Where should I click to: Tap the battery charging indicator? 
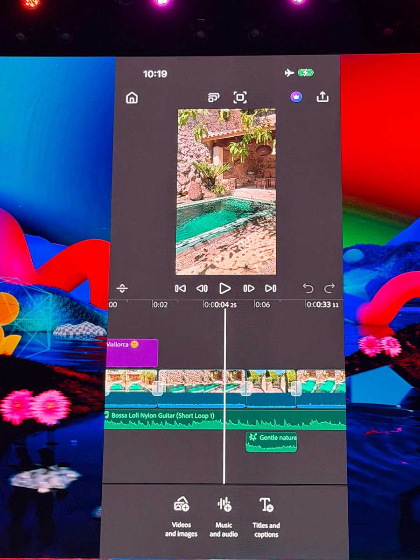306,73
